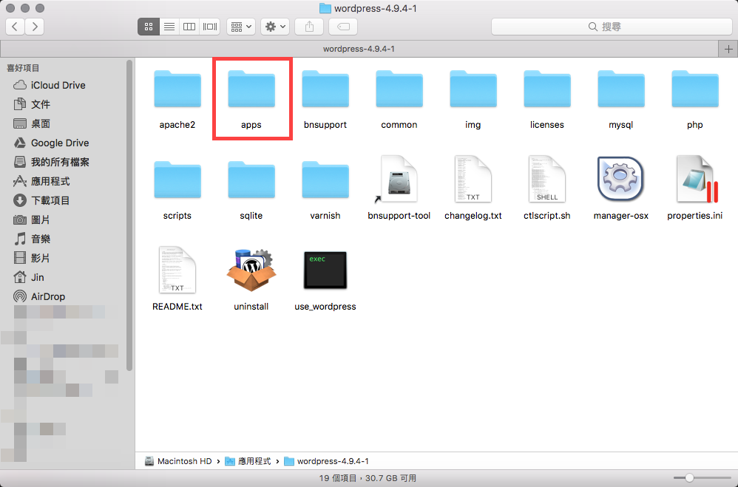The height and width of the screenshot is (487, 738).
Task: Open the mysql folder
Action: [x=621, y=89]
